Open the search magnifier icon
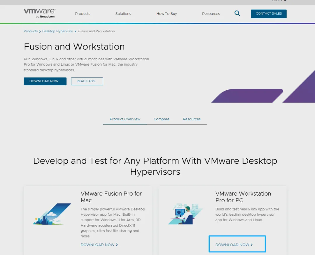The image size is (315, 255). [x=237, y=13]
